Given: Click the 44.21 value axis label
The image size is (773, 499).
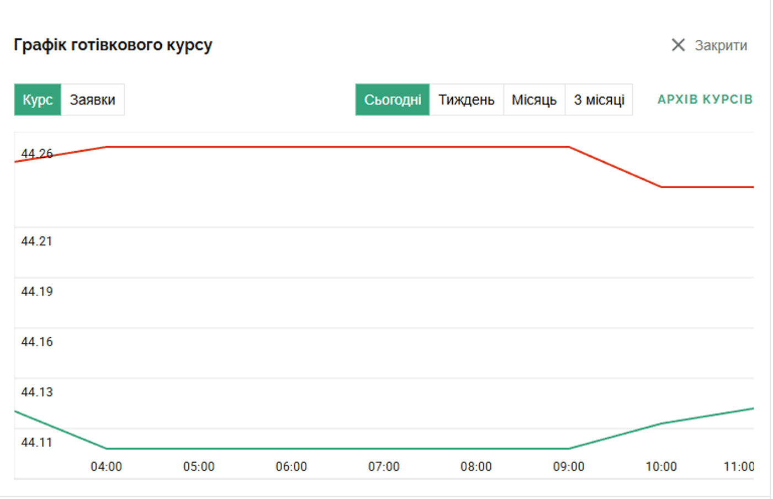Looking at the screenshot, I should pos(37,241).
